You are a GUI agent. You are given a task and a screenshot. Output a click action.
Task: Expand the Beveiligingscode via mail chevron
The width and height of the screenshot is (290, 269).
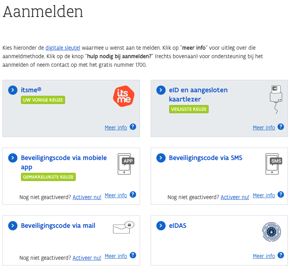(x=13, y=226)
